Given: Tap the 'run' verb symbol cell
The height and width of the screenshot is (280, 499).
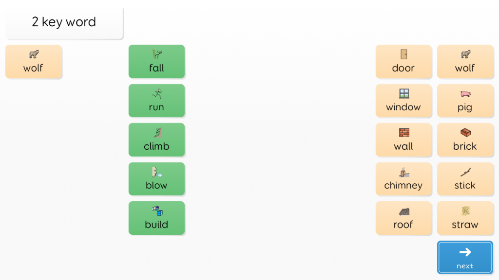Looking at the screenshot, I should tap(156, 101).
